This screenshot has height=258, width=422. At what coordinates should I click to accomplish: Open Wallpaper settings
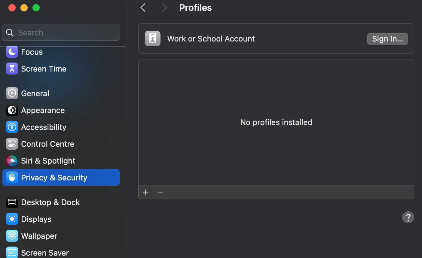click(x=61, y=236)
